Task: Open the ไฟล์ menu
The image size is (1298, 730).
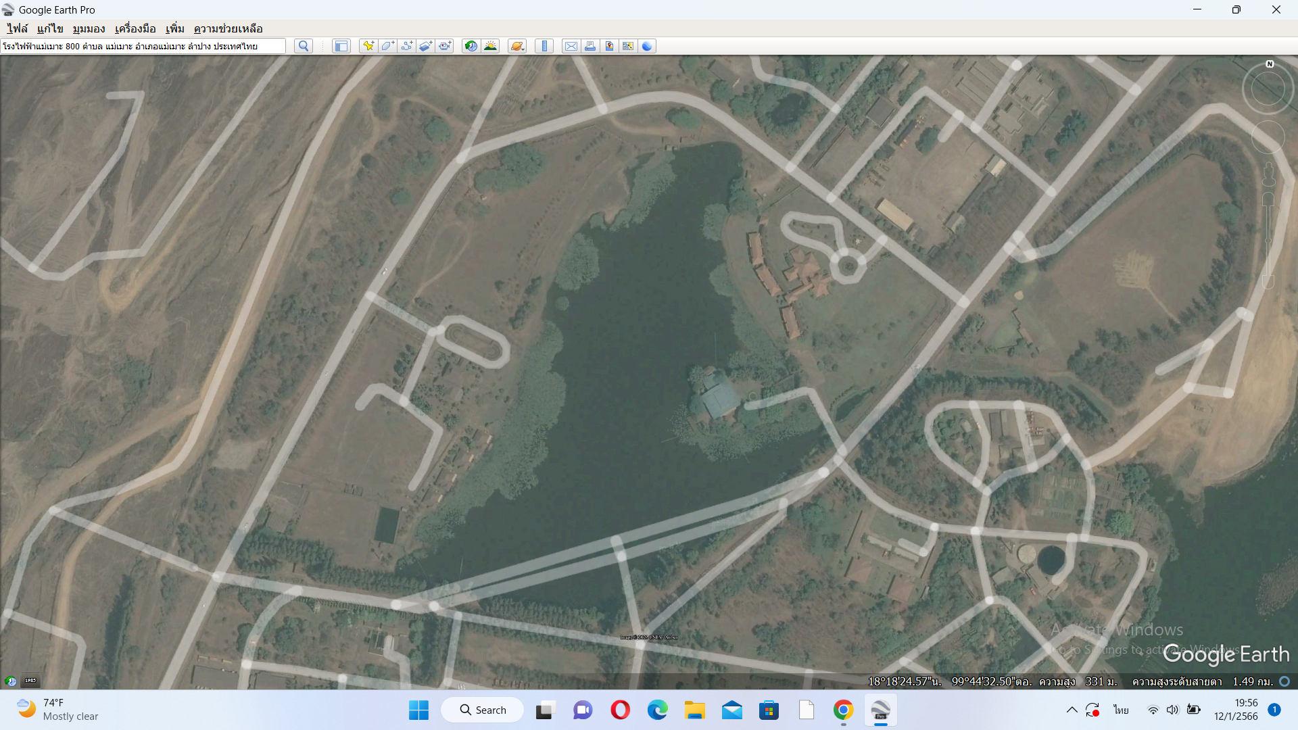Action: coord(18,28)
